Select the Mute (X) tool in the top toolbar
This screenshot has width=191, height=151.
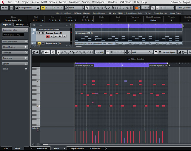(109, 8)
